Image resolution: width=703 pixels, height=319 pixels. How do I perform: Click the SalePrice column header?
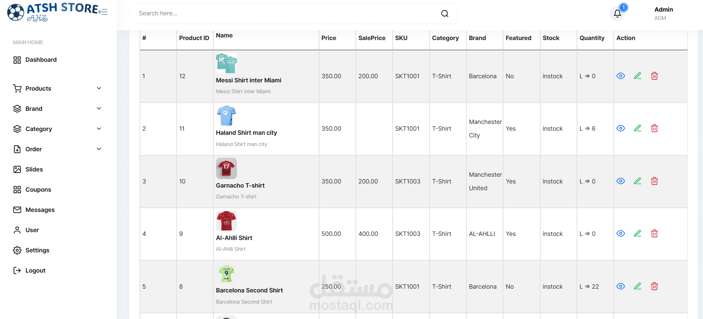tap(372, 38)
